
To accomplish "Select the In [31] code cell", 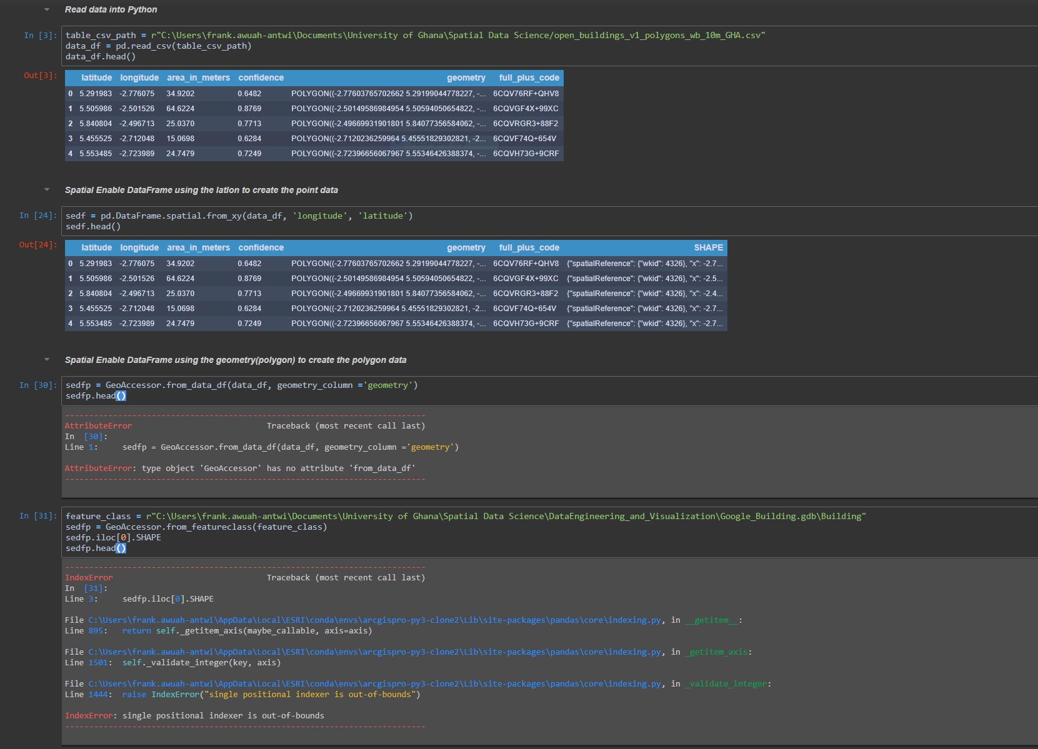I will coord(250,532).
